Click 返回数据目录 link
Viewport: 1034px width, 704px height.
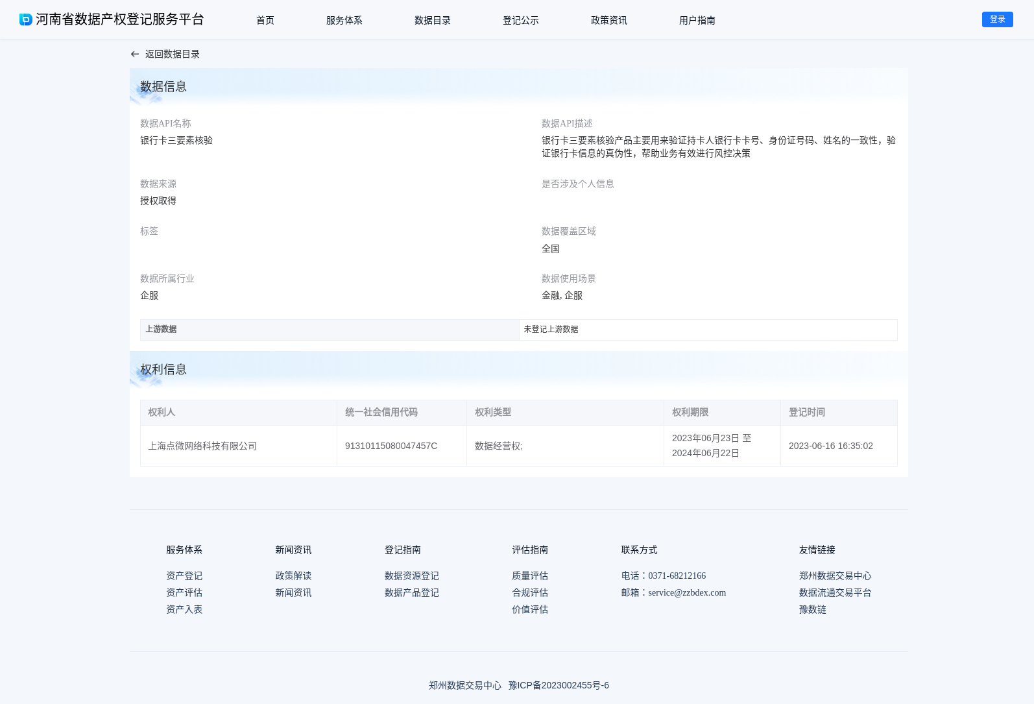coord(173,55)
